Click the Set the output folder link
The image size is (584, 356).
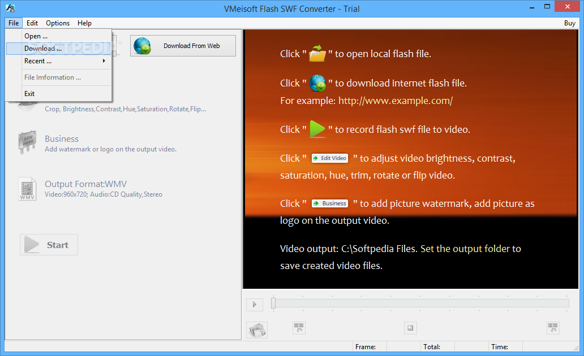[x=465, y=249]
